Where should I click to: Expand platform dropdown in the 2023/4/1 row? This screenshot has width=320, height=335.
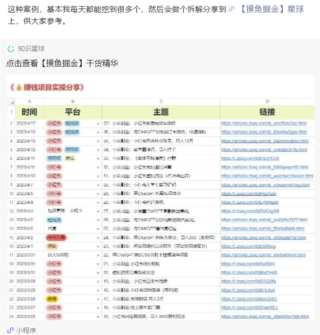coord(98,247)
